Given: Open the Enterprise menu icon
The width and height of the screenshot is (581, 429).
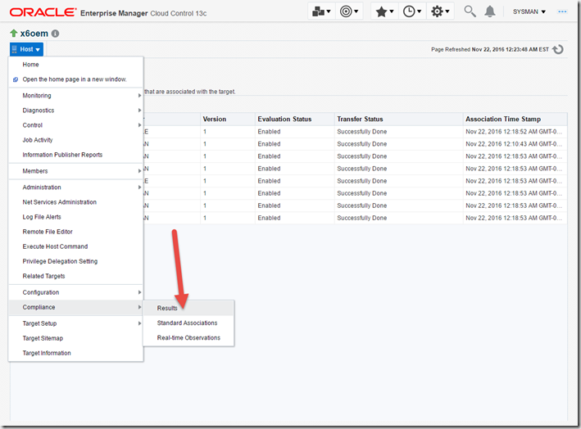Looking at the screenshot, I should [x=321, y=11].
